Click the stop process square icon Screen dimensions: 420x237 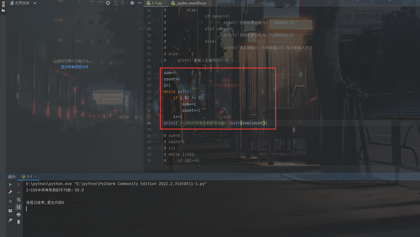tap(11, 201)
